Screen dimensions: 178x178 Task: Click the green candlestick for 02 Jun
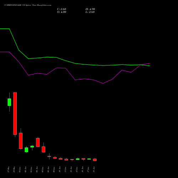[26, 150]
